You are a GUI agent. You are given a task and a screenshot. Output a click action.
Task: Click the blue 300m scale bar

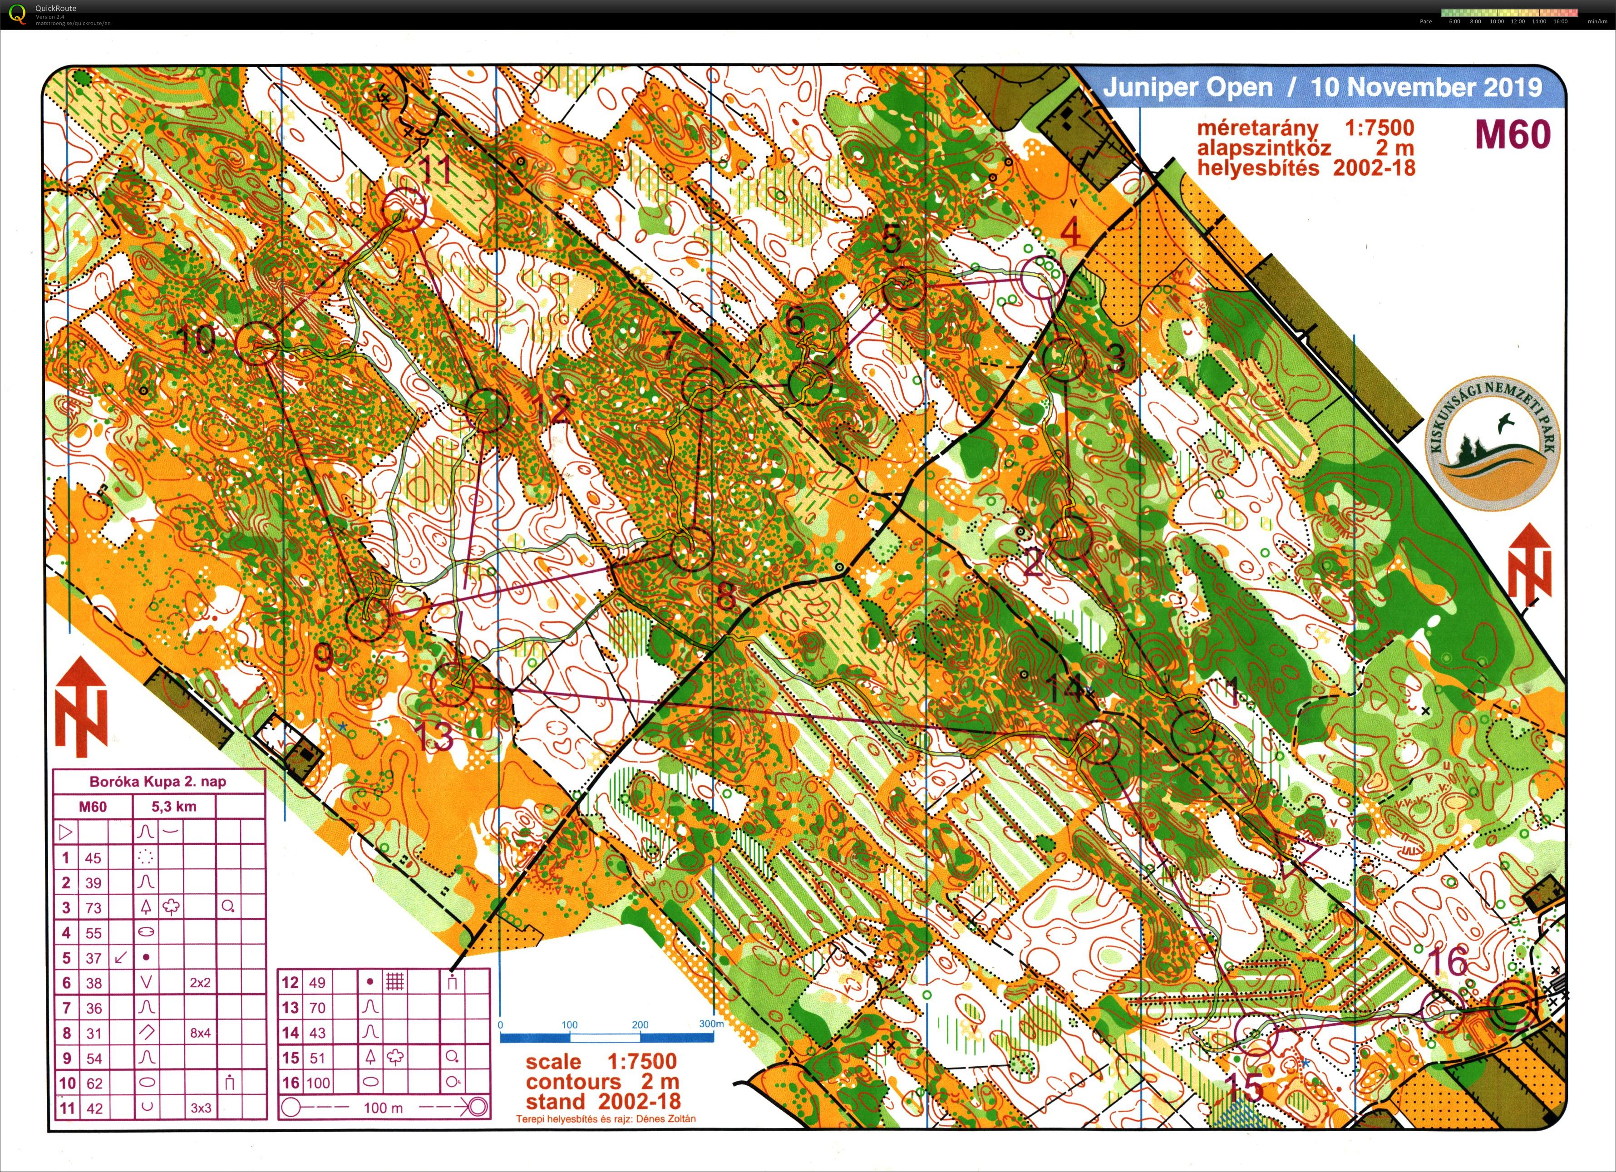click(606, 1037)
